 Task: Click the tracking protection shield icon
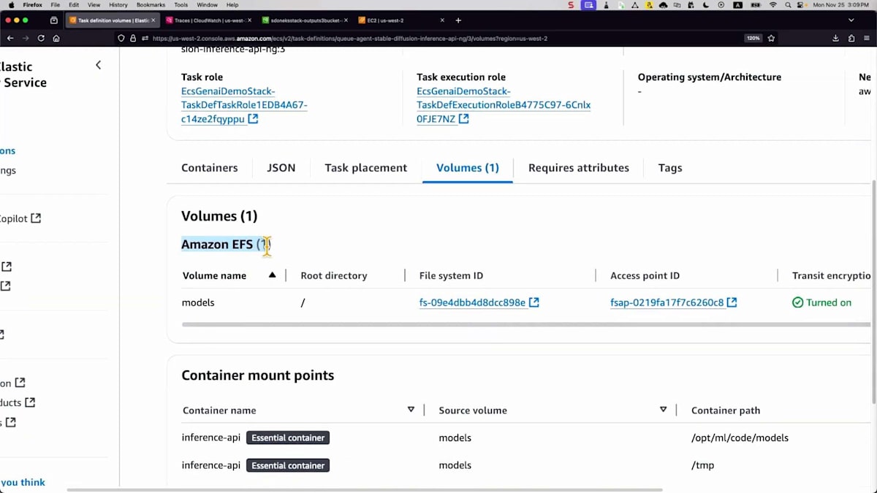tap(121, 38)
